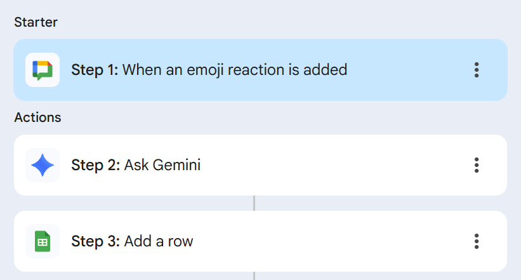
Task: Click the Google Sheets icon in Step 3
Action: [x=43, y=241]
